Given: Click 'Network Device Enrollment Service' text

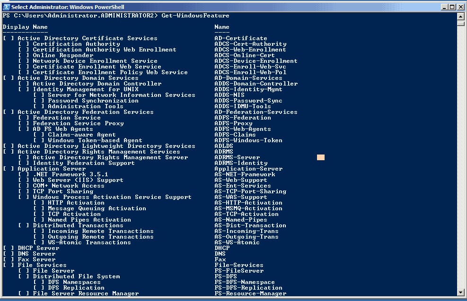Looking at the screenshot, I should pyautogui.click(x=95, y=61).
